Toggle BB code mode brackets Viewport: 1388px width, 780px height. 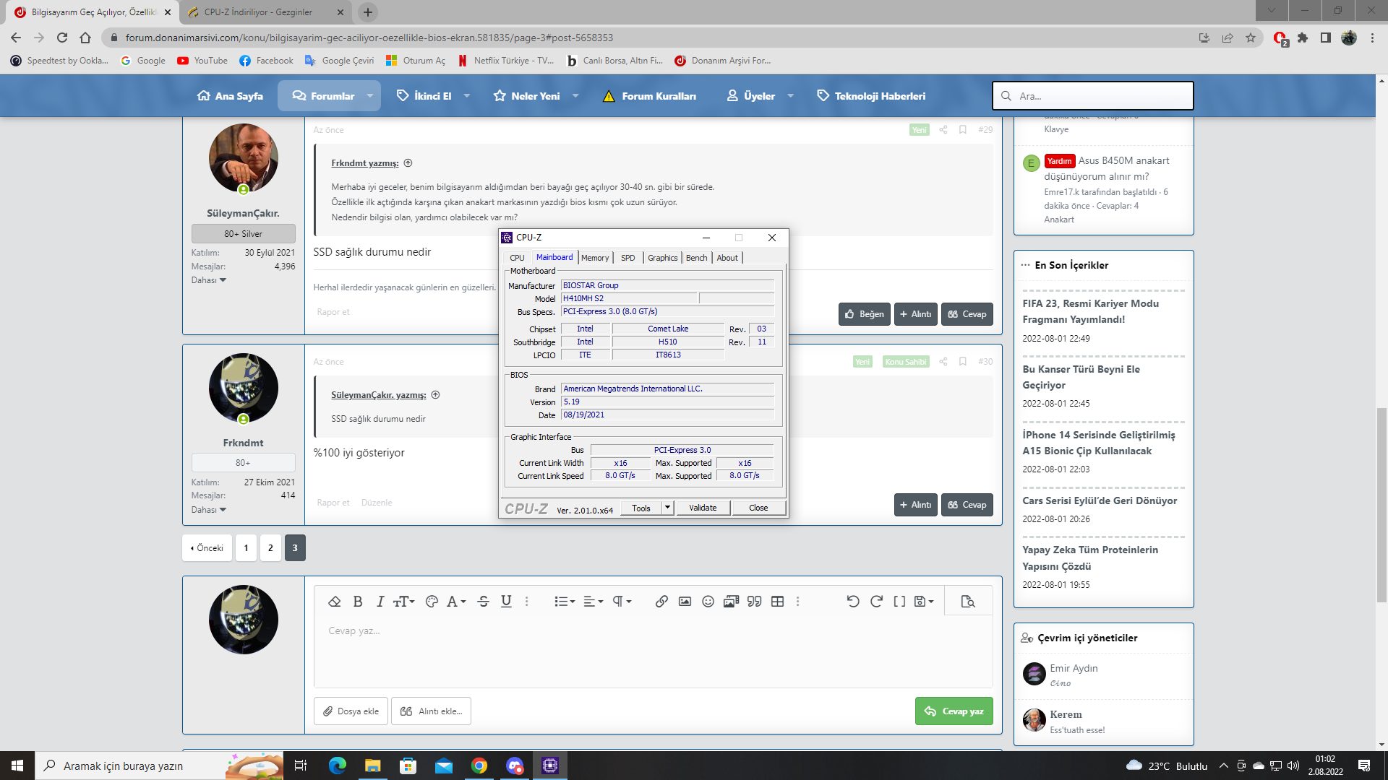(x=899, y=602)
